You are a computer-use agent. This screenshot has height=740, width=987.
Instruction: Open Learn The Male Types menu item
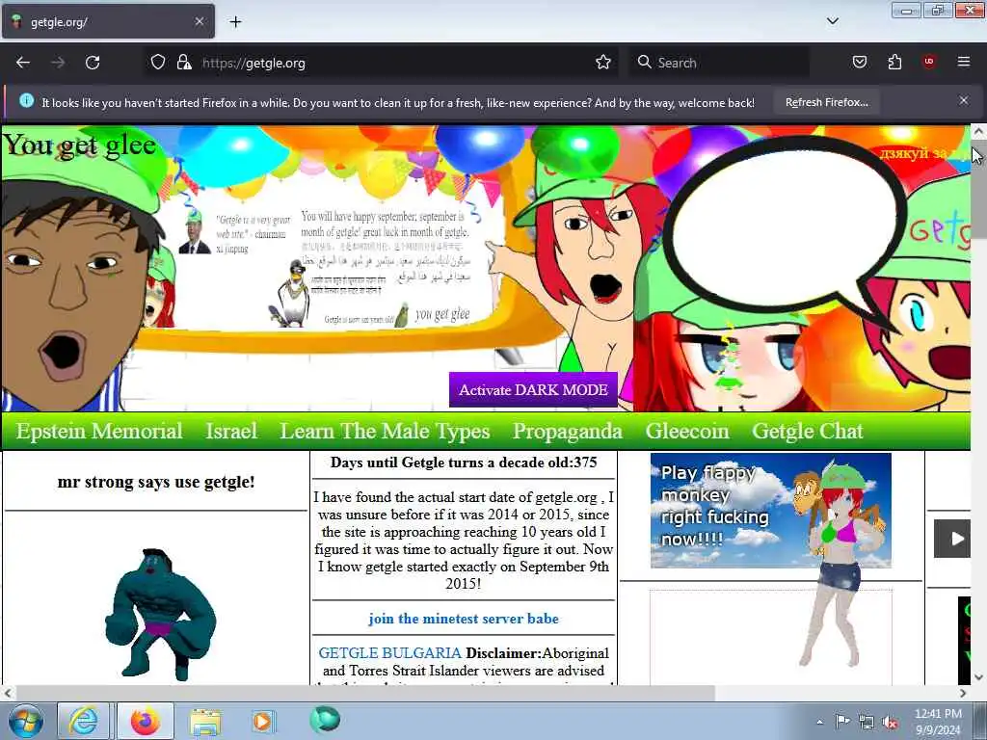pos(385,431)
